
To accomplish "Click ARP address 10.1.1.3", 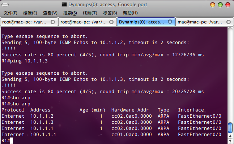I will click(42, 122).
